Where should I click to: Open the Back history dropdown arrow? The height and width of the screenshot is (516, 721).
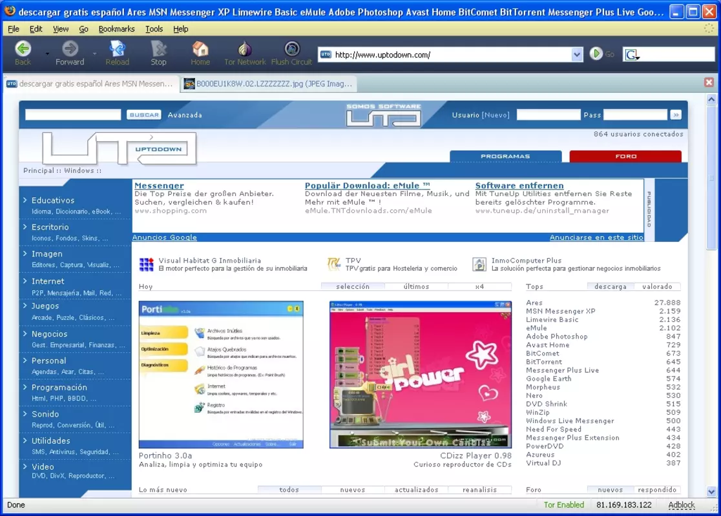point(47,54)
